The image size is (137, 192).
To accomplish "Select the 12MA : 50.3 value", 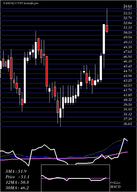I will tap(17, 182).
